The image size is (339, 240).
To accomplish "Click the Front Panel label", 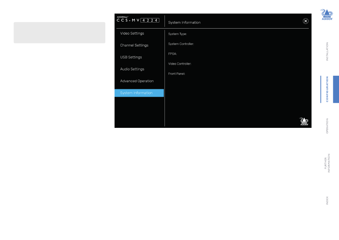I will tap(177, 74).
